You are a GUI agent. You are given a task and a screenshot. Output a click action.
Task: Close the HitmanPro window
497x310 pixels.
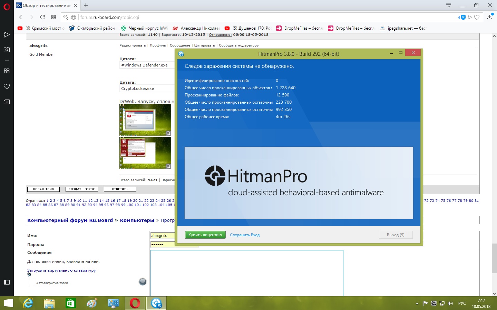click(413, 52)
